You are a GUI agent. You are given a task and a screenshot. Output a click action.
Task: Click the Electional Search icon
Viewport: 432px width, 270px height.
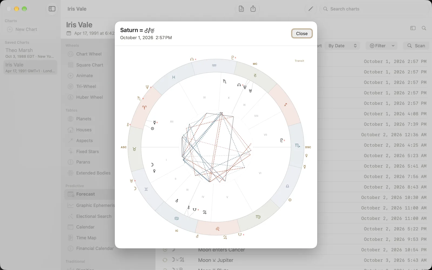[70, 216]
